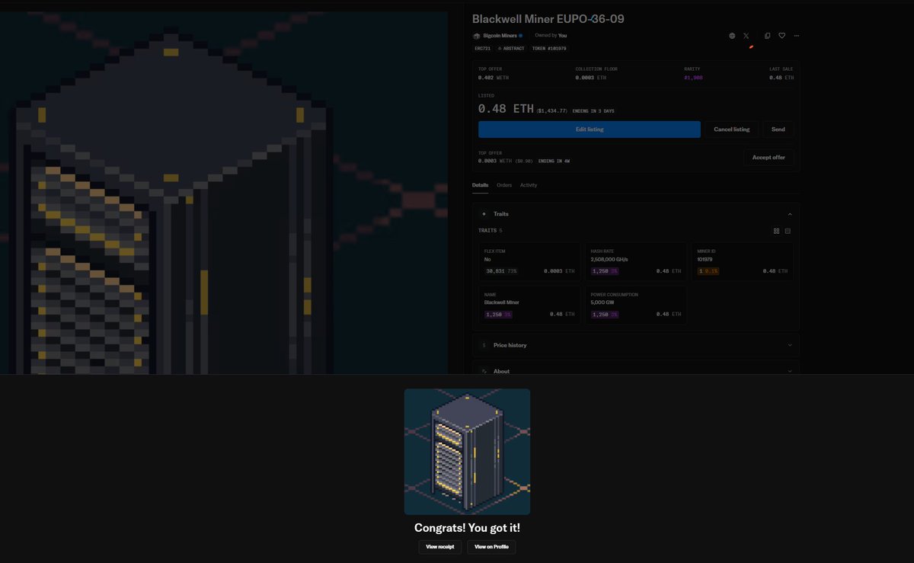Expand the About section
This screenshot has height=563, width=914.
(x=790, y=371)
